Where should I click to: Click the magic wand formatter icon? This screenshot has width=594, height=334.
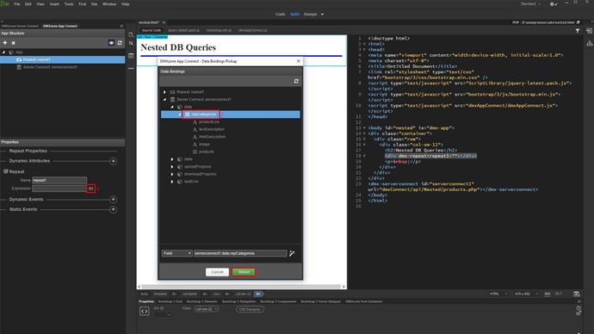coord(292,253)
